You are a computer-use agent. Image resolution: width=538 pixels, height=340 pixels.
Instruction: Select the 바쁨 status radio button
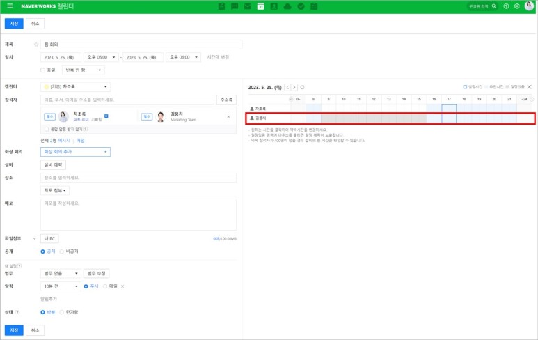(42, 312)
